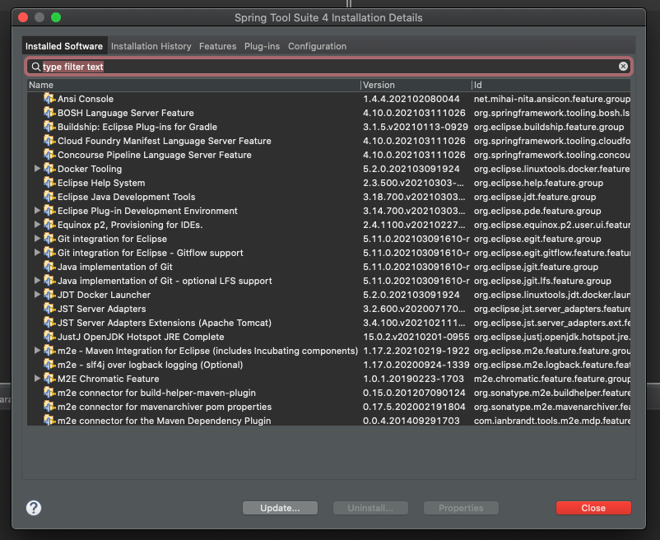Click the Eclipse Plug-in Development Environment icon

pyautogui.click(x=49, y=211)
